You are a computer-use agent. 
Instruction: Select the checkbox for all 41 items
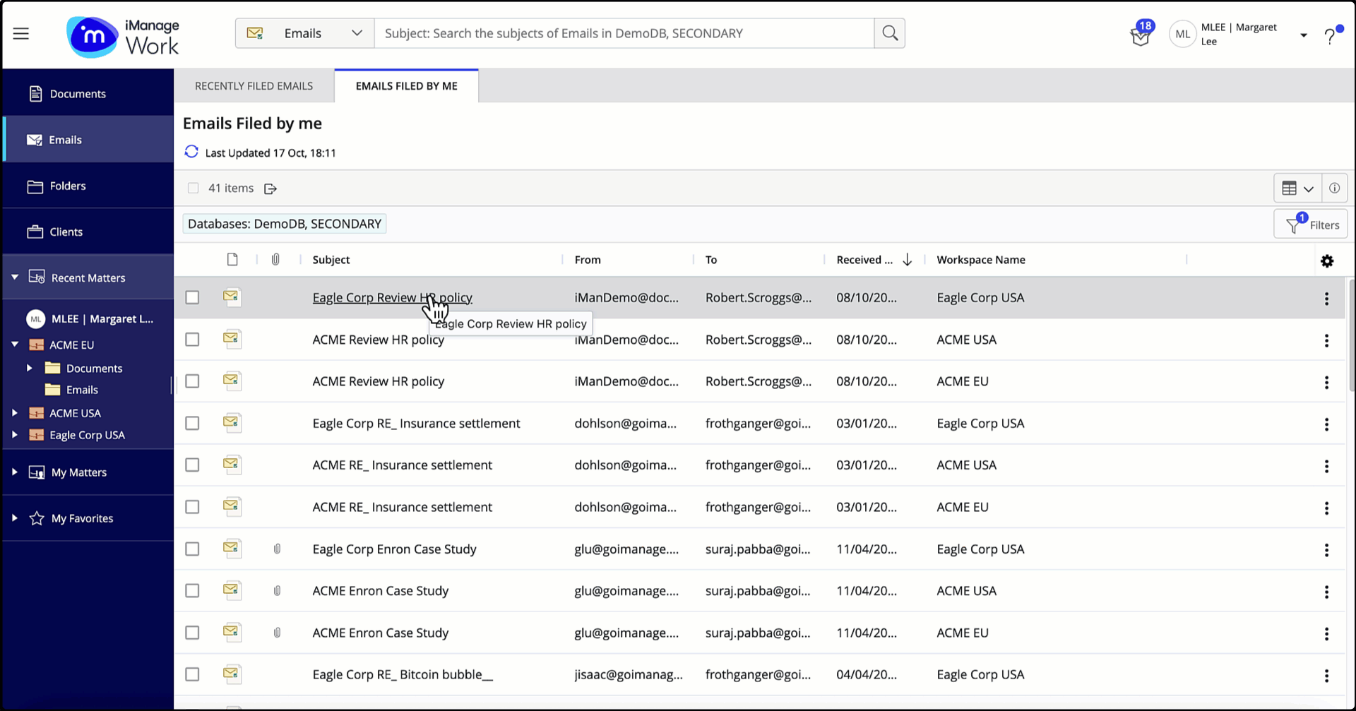[x=193, y=188]
